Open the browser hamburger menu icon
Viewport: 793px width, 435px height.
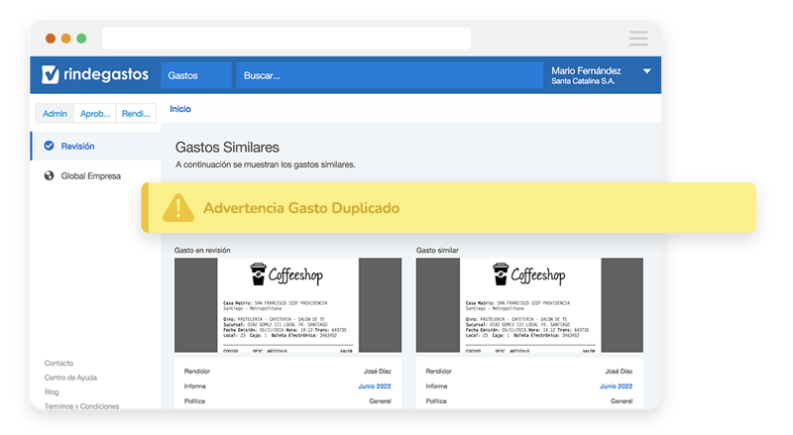[x=637, y=38]
